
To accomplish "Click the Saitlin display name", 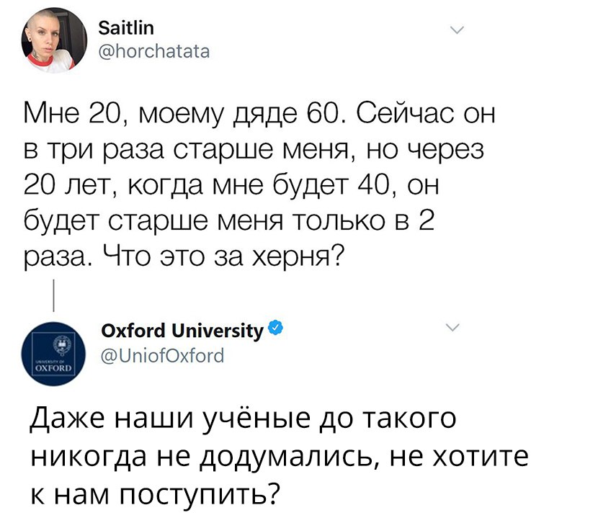I will (x=125, y=27).
